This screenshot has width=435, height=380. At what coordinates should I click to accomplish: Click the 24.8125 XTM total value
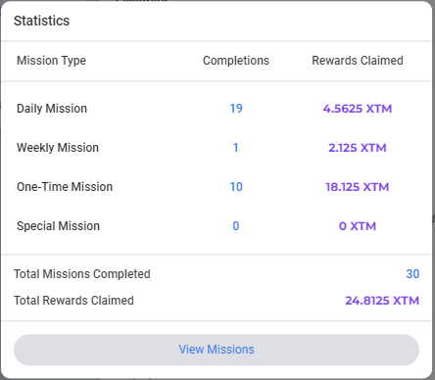pyautogui.click(x=382, y=301)
